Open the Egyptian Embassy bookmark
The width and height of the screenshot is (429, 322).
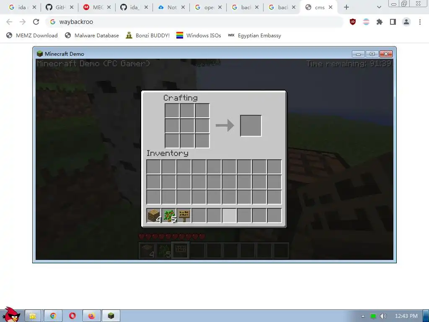254,36
